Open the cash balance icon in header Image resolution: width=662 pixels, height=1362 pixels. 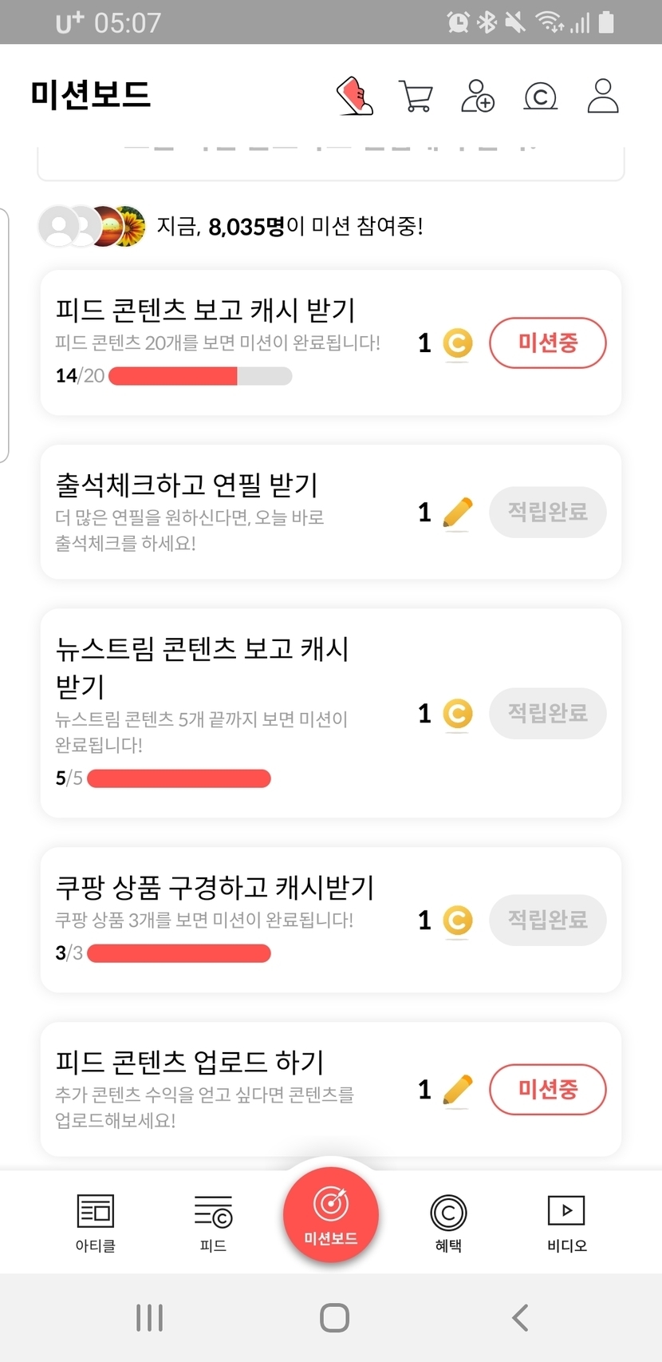tap(540, 97)
